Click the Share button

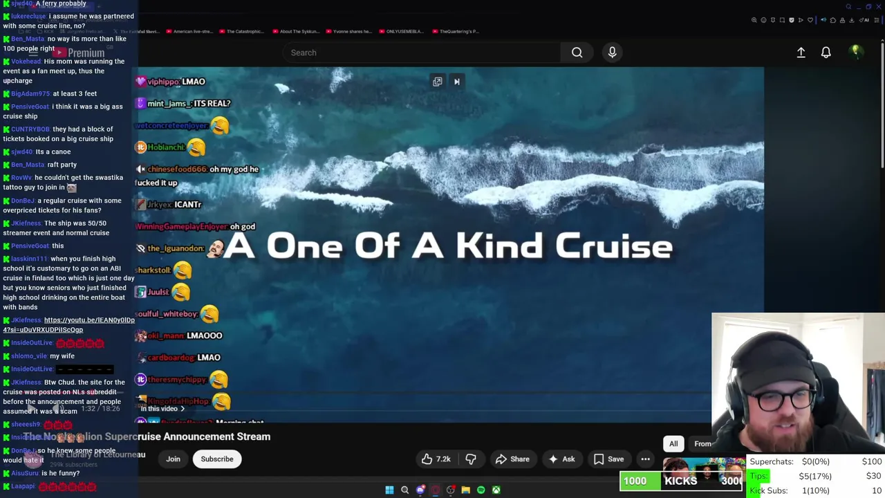512,459
